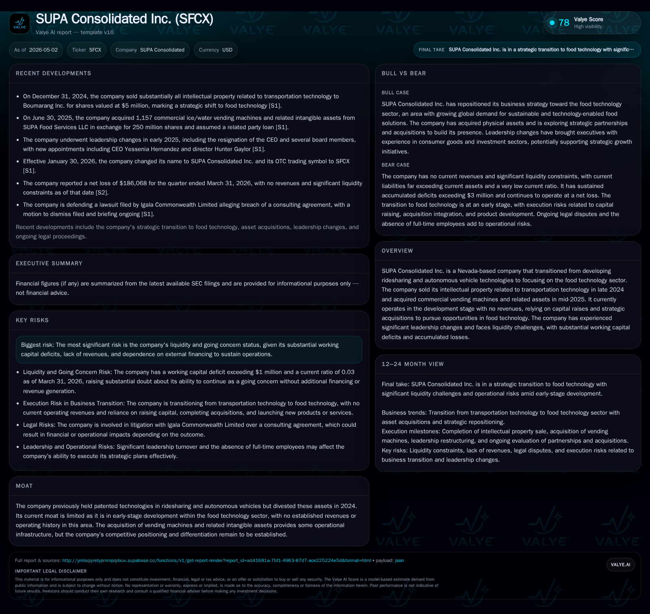Click the BULL VS BEAR heading
Image resolution: width=650 pixels, height=614 pixels.
[404, 74]
